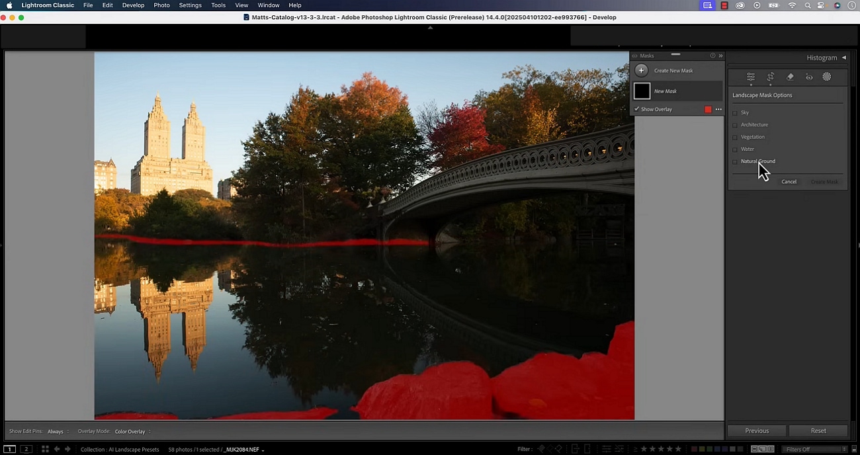860x455 pixels.
Task: Check the Water option
Action: tap(735, 149)
